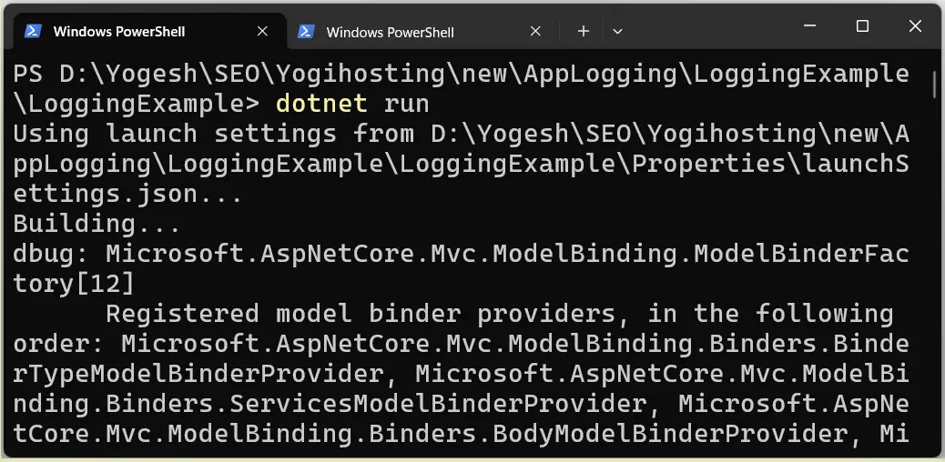Switch to the second Windows PowerShell tab
945x462 pixels.
point(422,31)
